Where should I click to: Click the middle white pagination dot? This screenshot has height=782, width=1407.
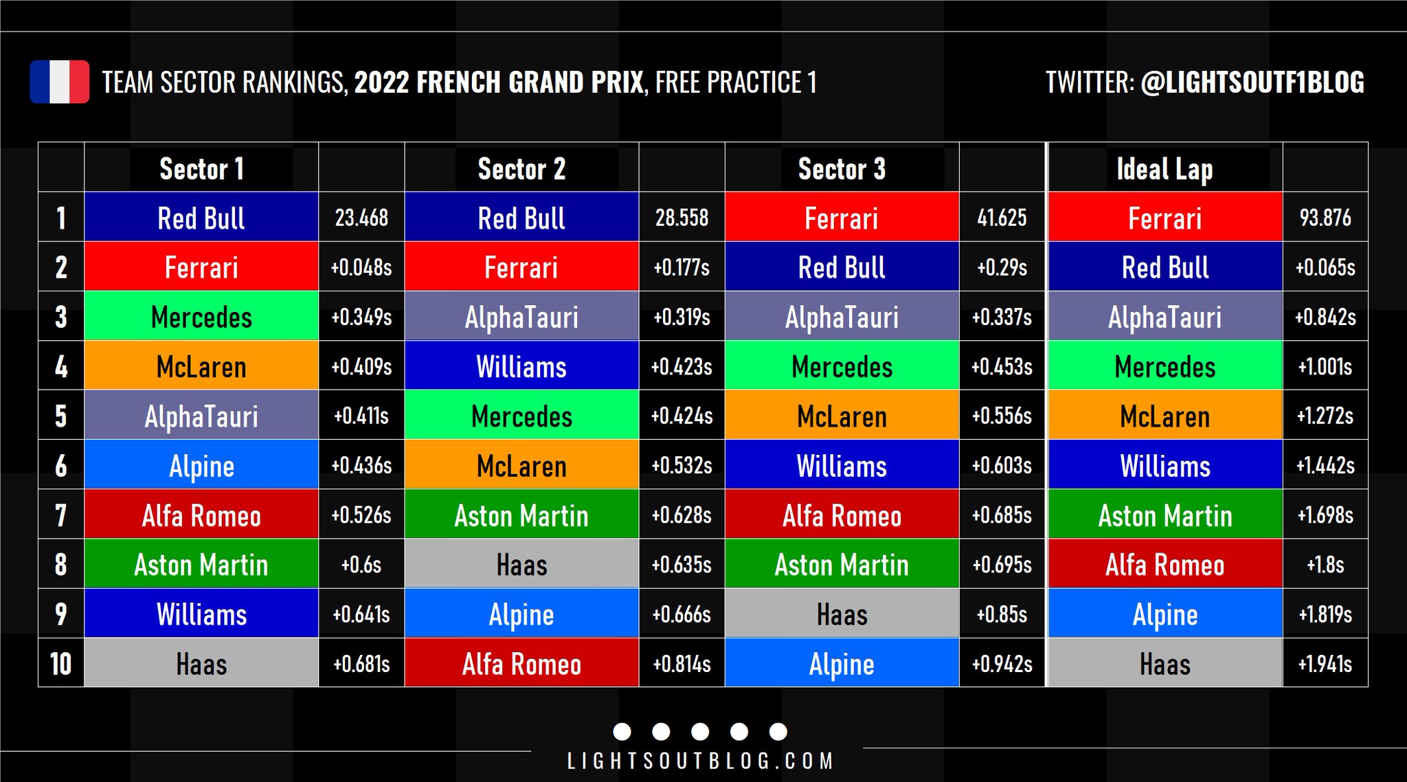pos(700,731)
